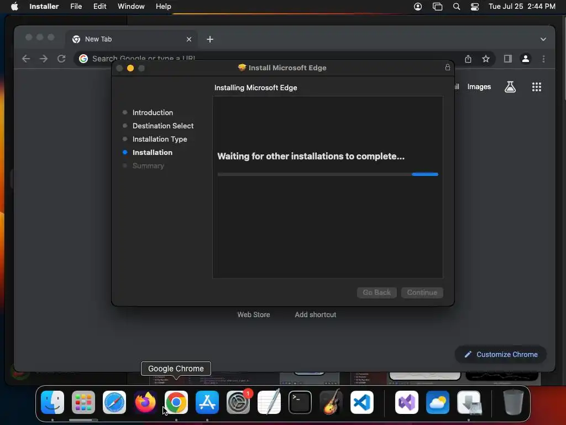
Task: Click Customize Chrome
Action: [x=501, y=355]
